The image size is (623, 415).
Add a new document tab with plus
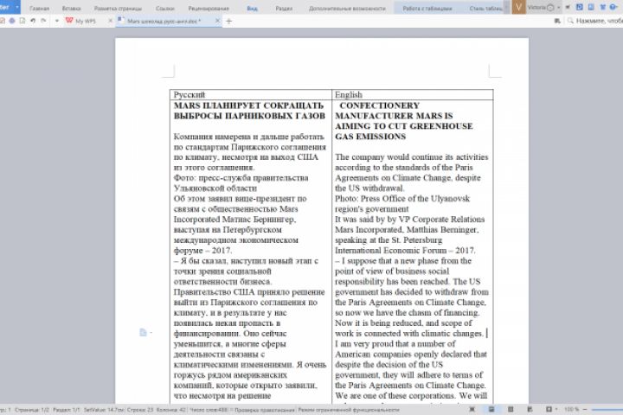click(x=228, y=21)
